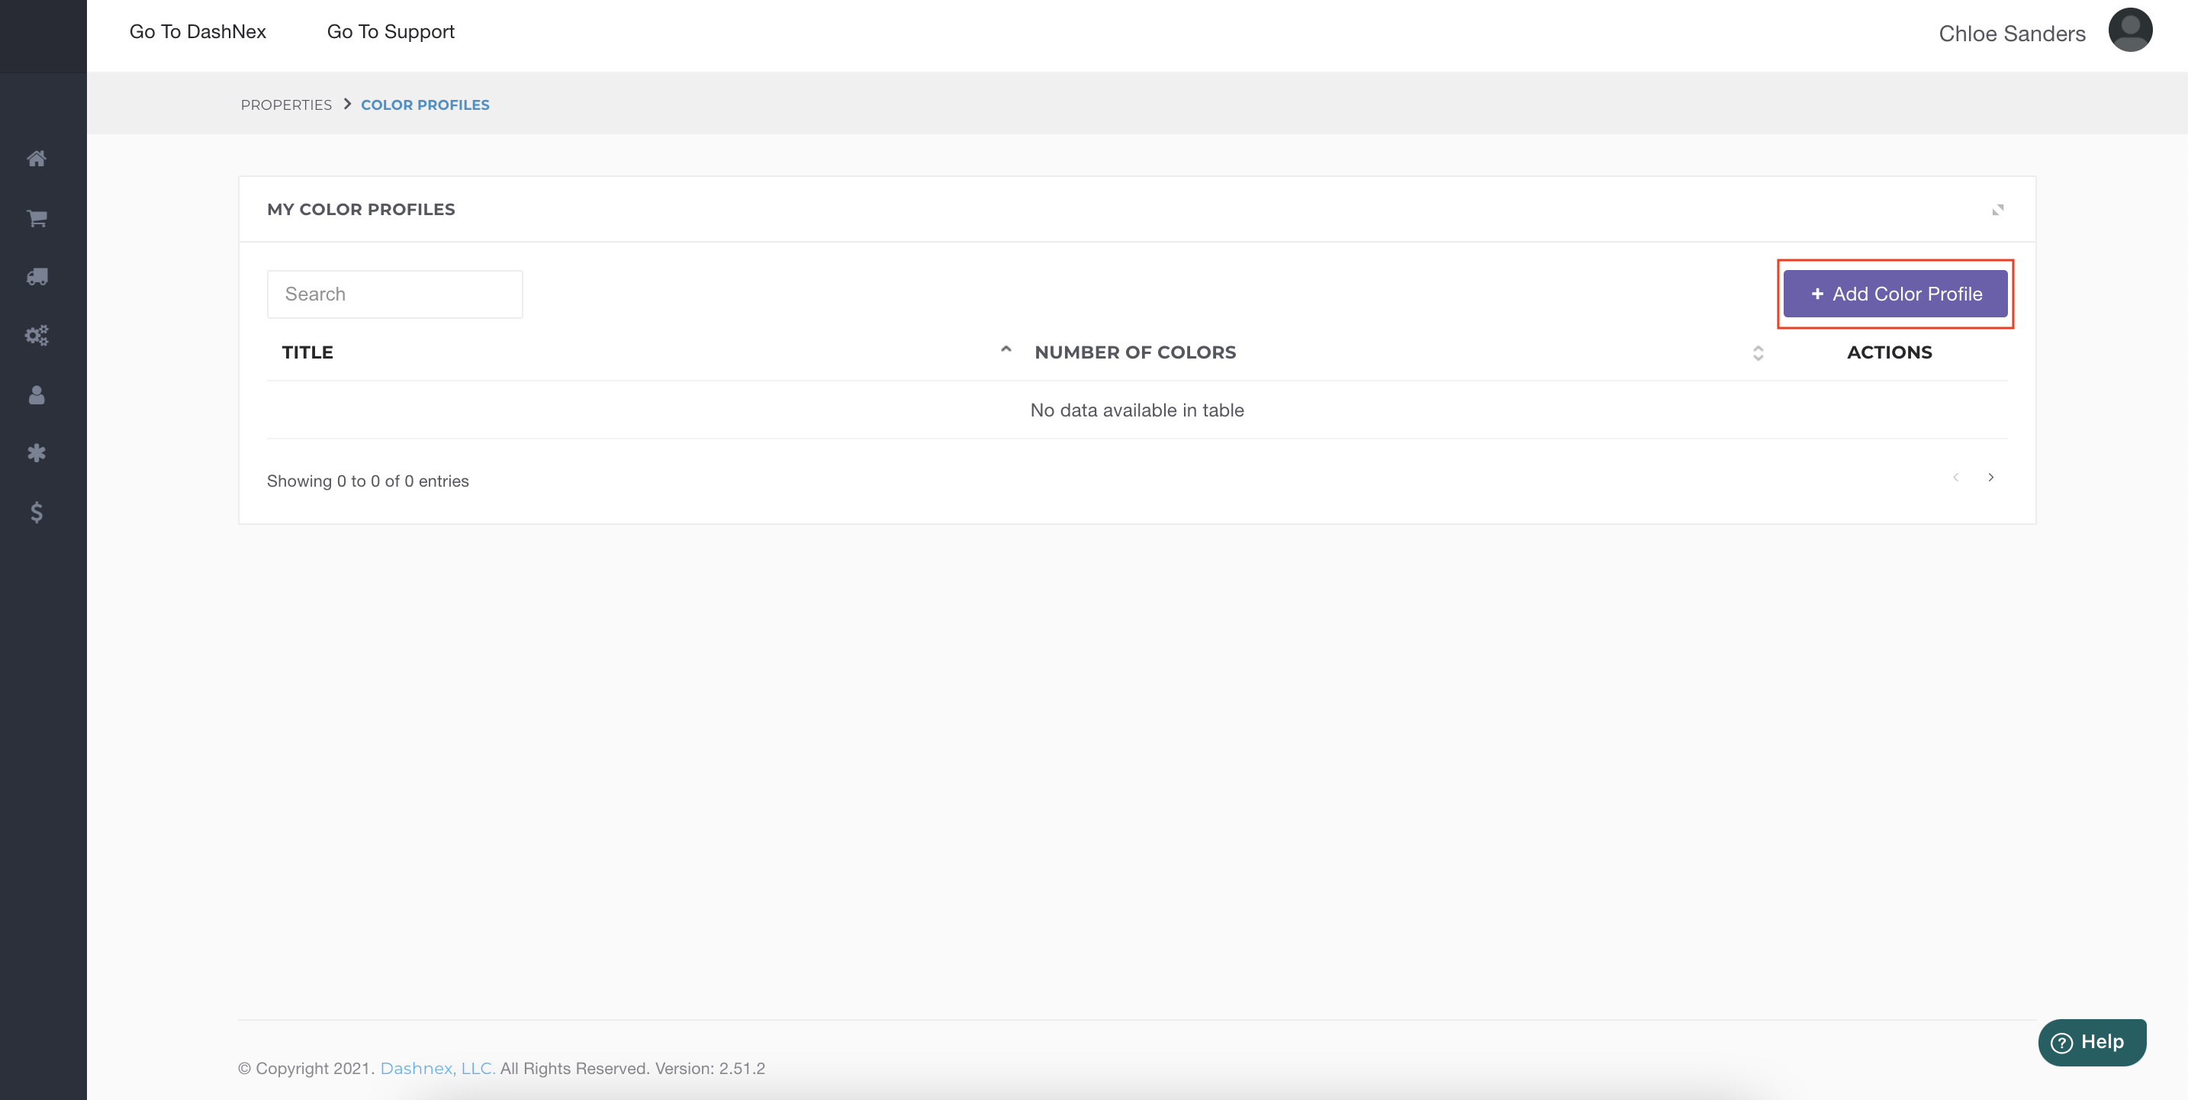Open the gears settings sidebar icon

click(37, 336)
